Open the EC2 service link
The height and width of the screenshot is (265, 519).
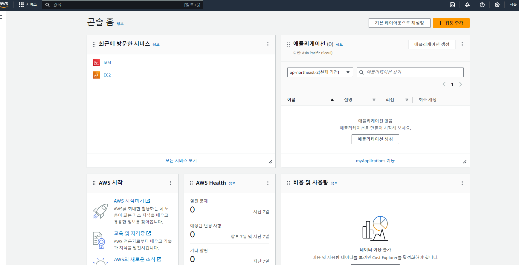(x=107, y=75)
